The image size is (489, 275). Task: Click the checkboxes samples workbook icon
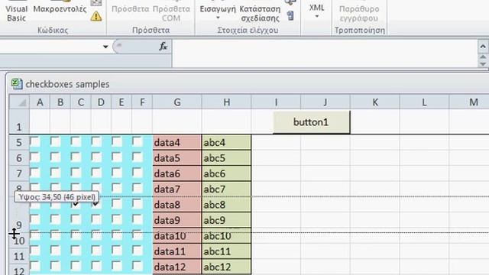click(x=17, y=84)
